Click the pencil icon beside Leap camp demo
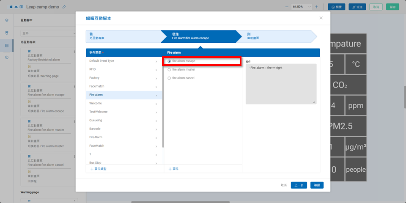Image resolution: width=406 pixels, height=203 pixels. pos(64,7)
